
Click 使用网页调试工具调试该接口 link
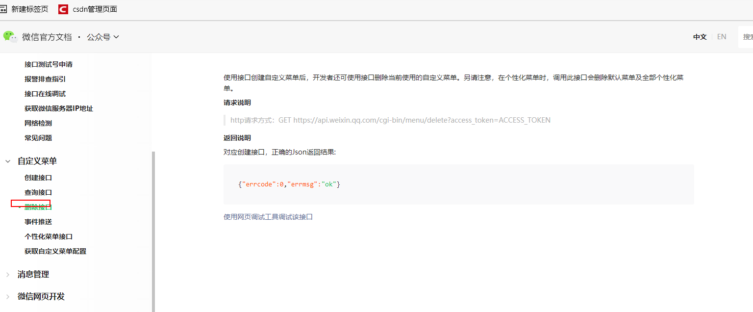click(x=268, y=217)
